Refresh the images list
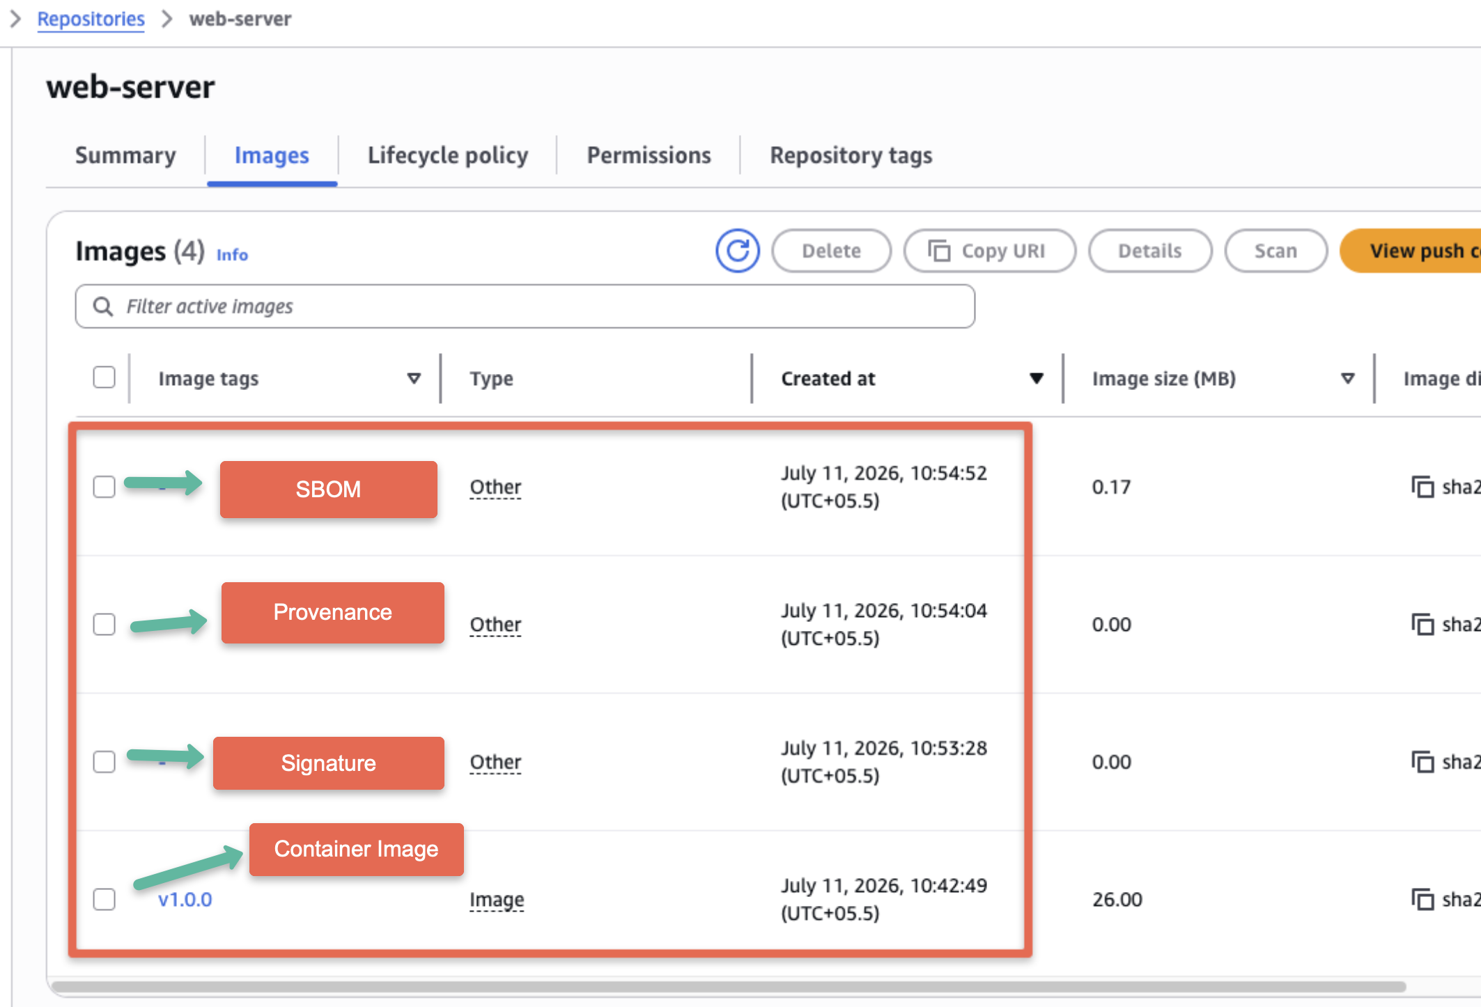1481x1007 pixels. 737,251
